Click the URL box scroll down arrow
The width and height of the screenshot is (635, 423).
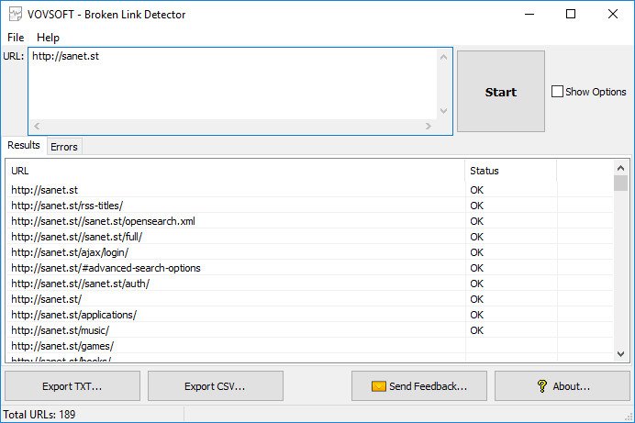[x=444, y=111]
